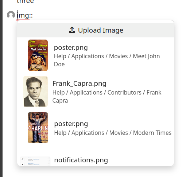Viewport: 186px width, 177px height.
Task: Click the upload arrow icon
Action: point(72,30)
